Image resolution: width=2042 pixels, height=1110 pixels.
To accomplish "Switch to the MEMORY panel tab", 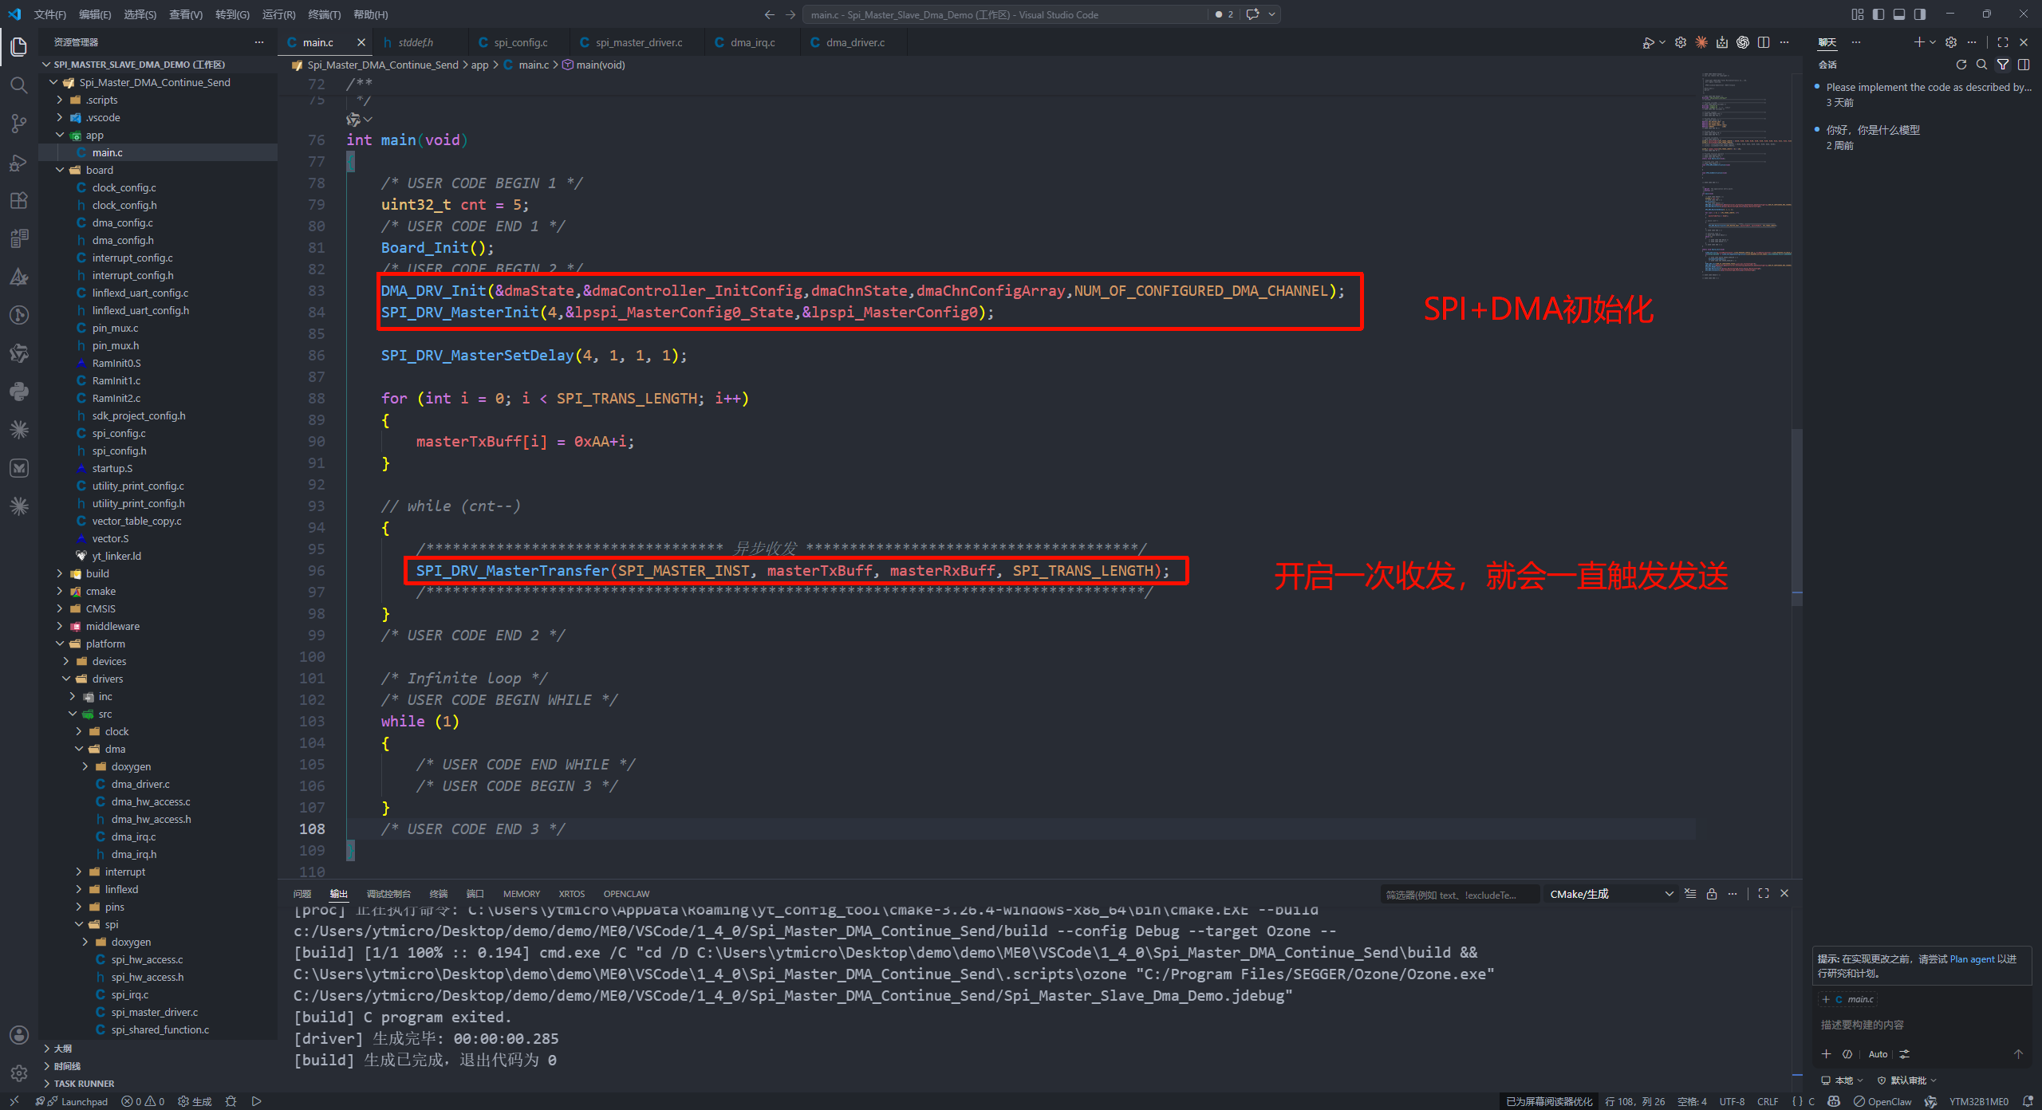I will point(522,894).
